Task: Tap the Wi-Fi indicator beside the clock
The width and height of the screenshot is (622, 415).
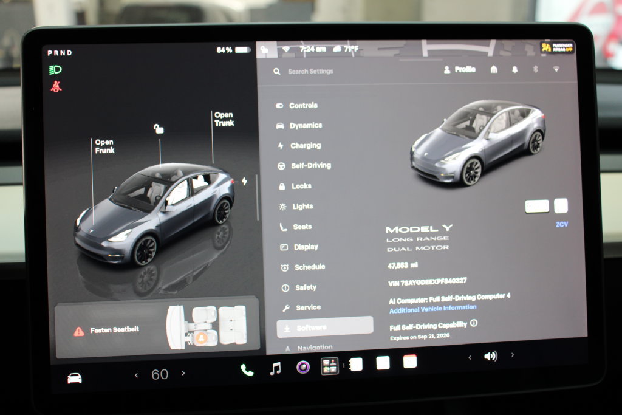Action: tap(286, 50)
